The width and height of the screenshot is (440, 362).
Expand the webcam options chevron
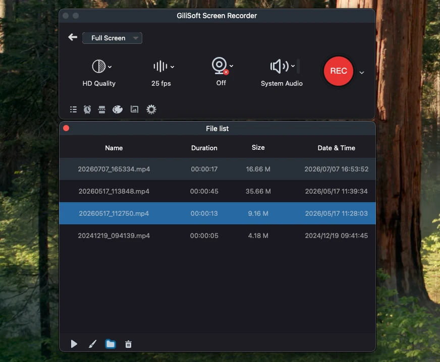(x=231, y=66)
